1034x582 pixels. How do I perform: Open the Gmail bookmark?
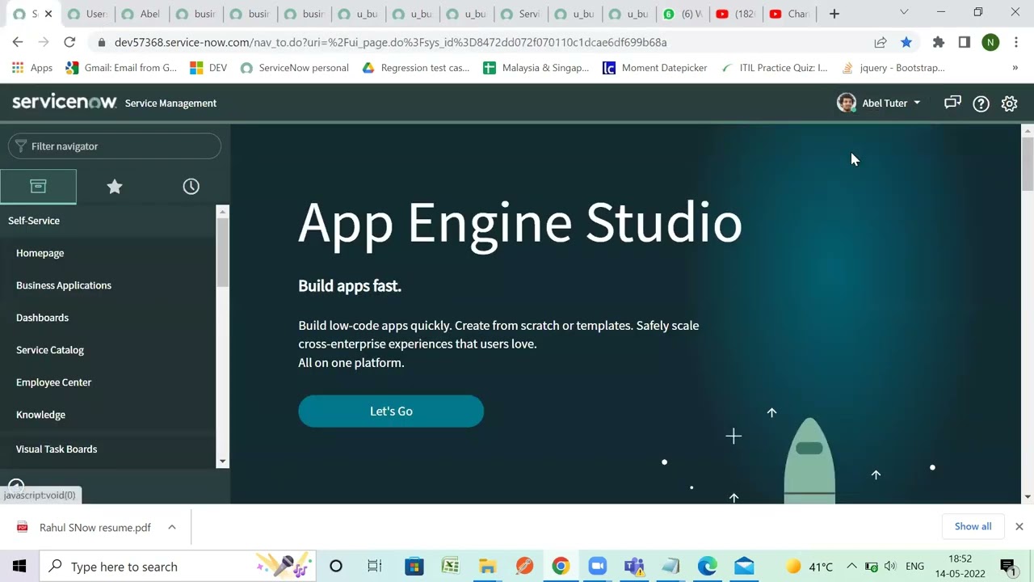(121, 68)
